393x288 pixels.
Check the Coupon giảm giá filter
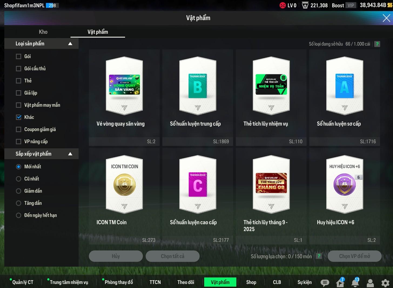click(x=19, y=129)
